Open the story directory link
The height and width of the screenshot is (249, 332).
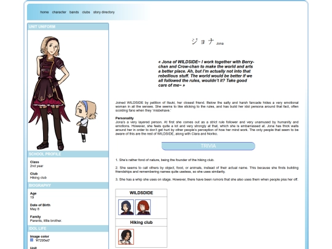click(x=104, y=12)
